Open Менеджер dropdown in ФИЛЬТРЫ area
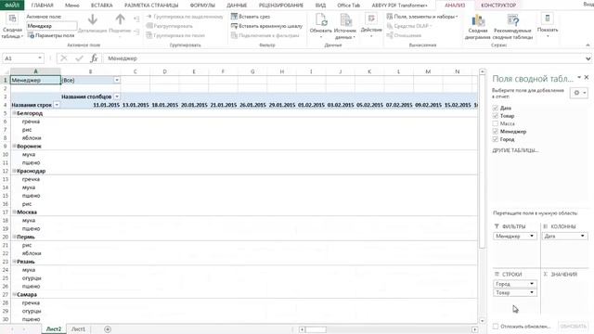This screenshot has height=334, width=594. point(532,236)
